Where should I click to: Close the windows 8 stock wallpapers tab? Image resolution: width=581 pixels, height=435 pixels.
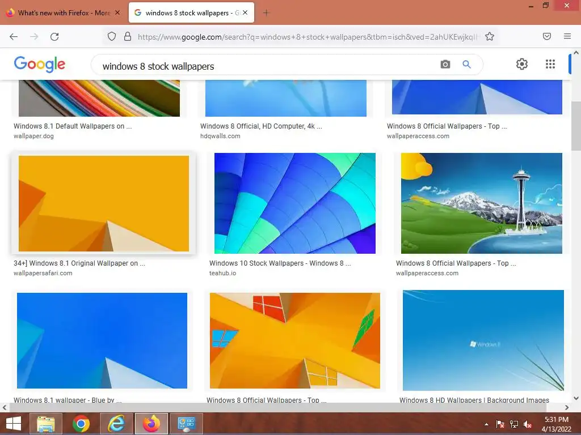click(245, 12)
